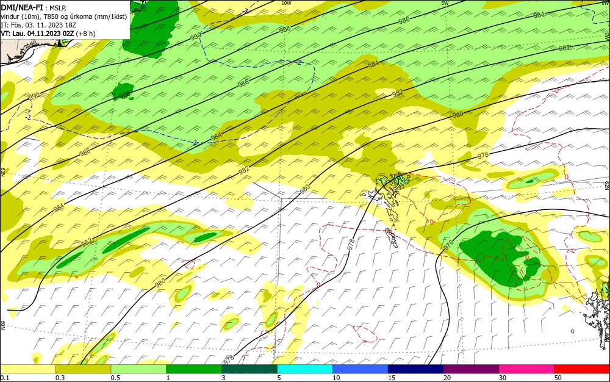This screenshot has height=382, width=610.
Task: Select the red 50 mm scale swatch
Action: (582, 370)
